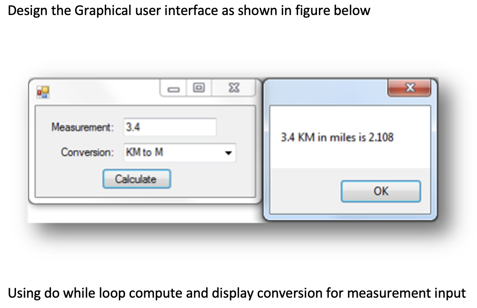Click inside the Measurement text field
This screenshot has height=308, width=477.
coord(169,126)
